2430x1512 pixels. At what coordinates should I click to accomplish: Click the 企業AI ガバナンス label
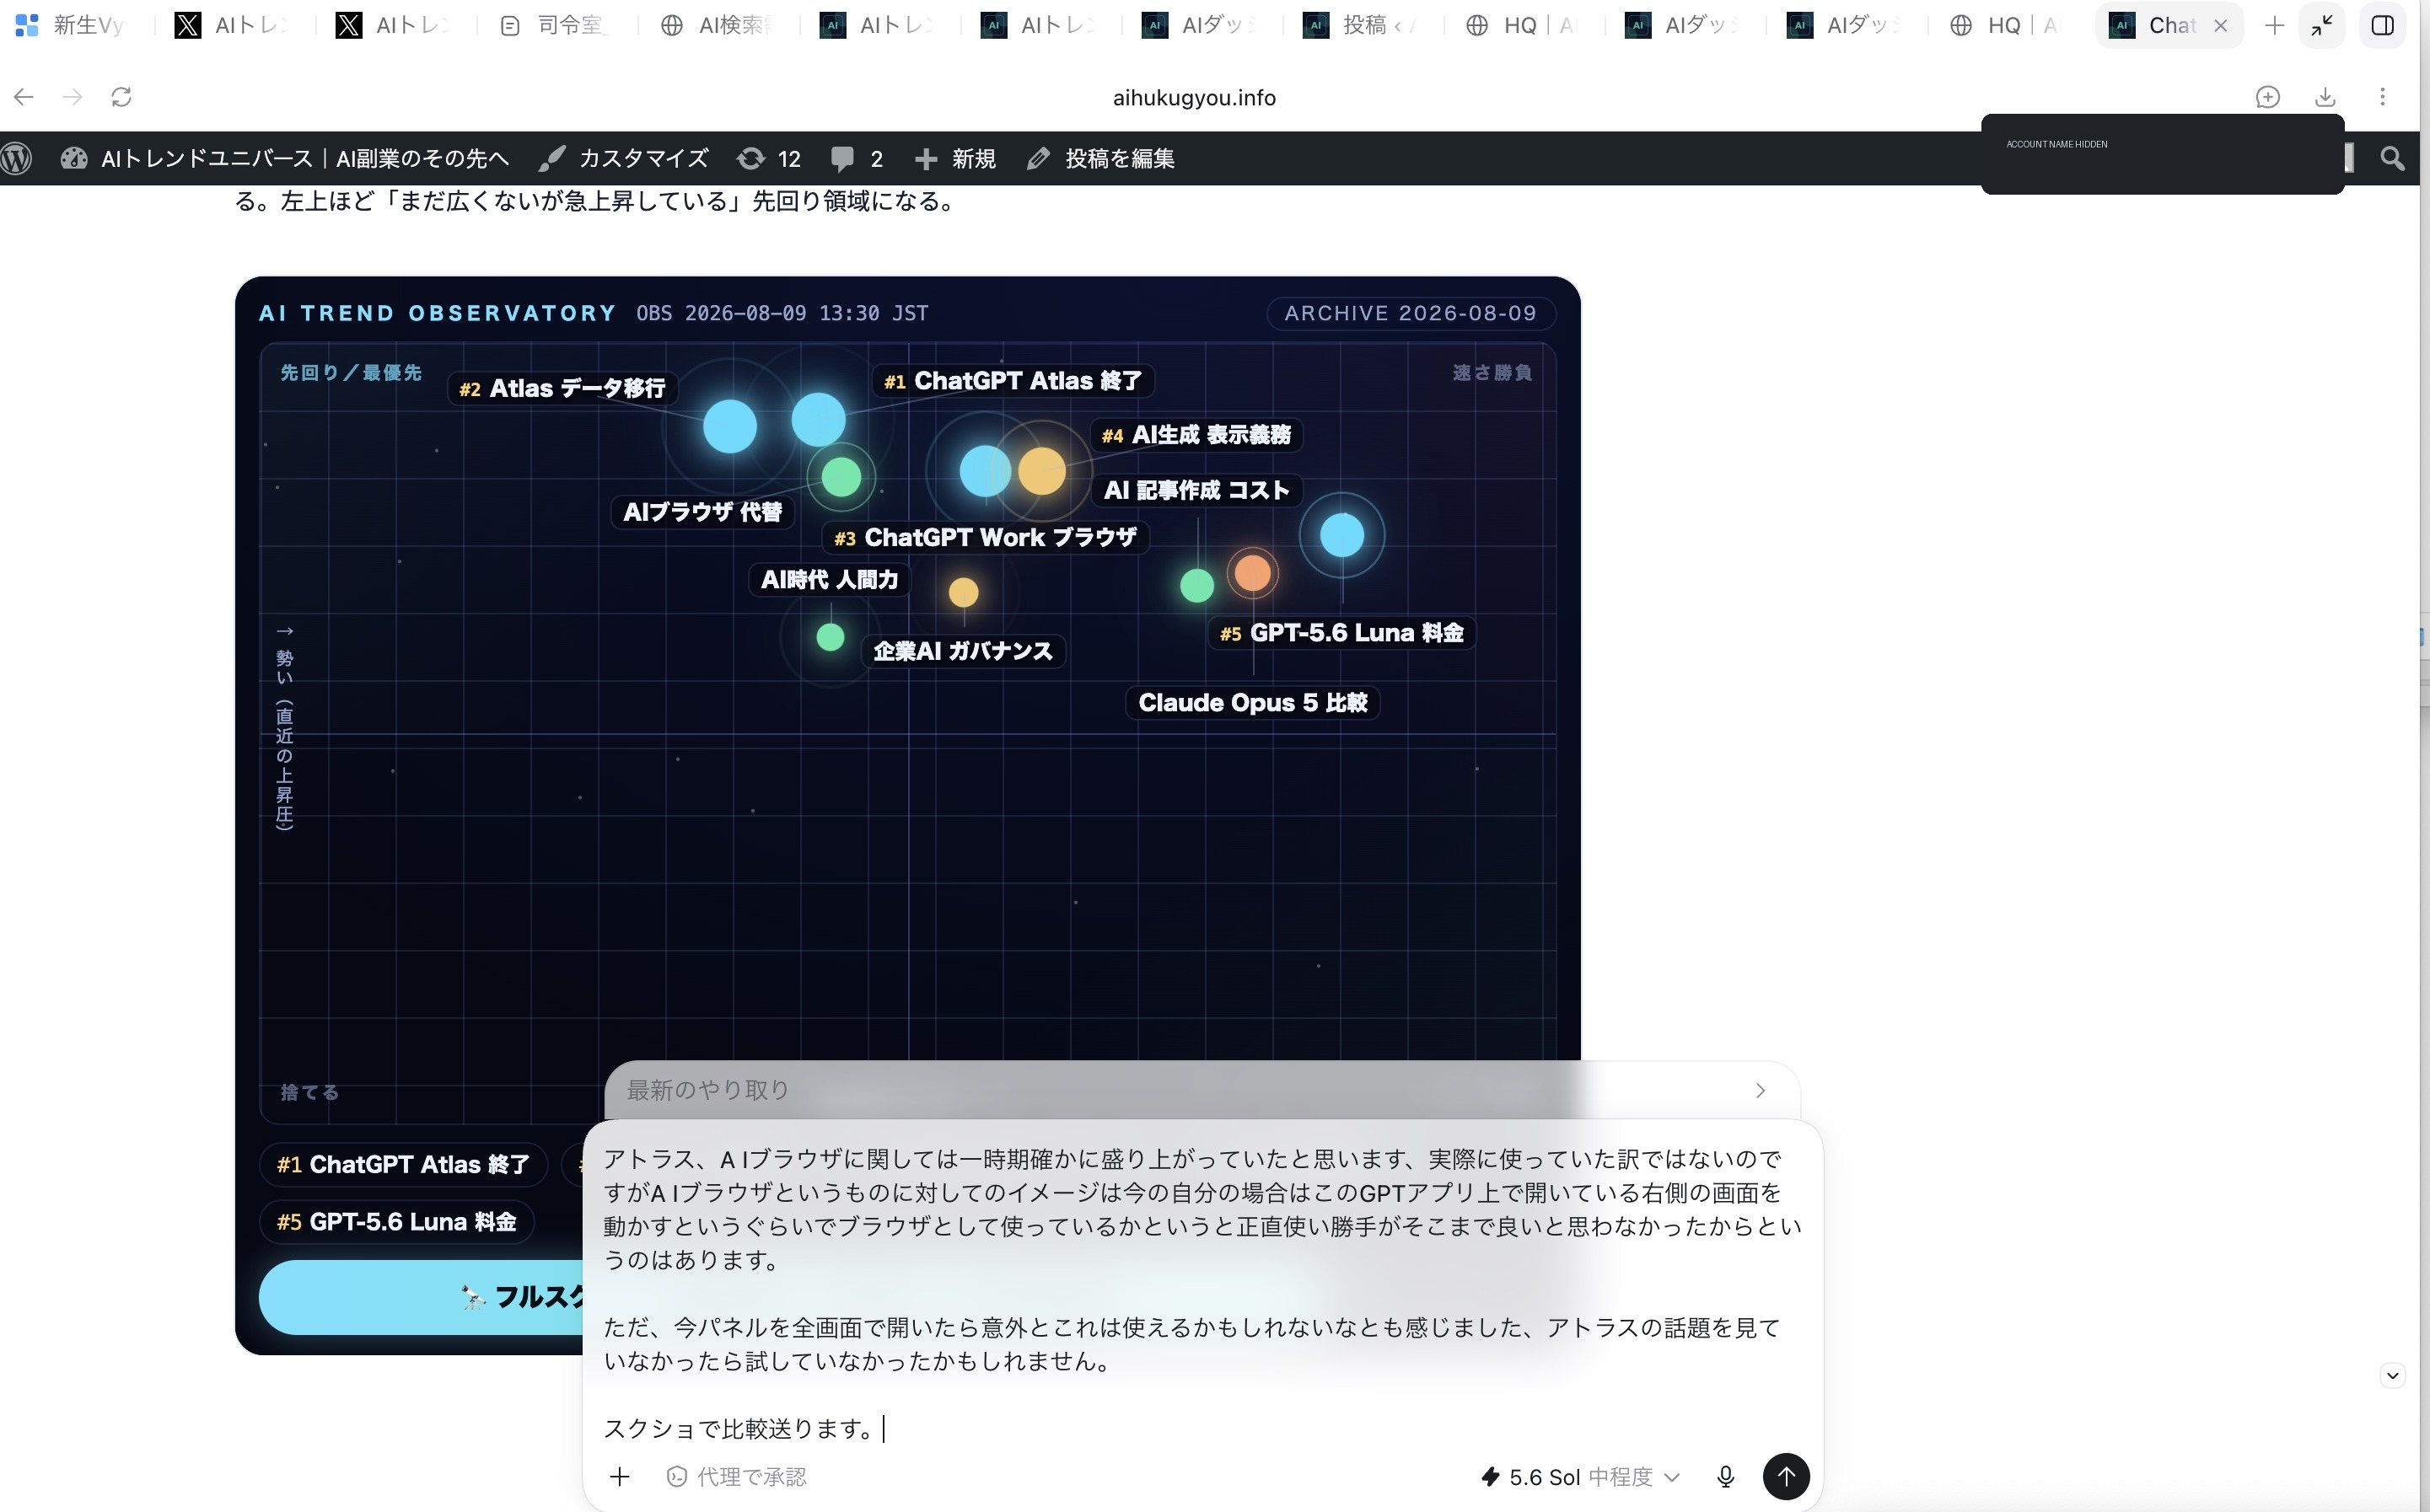964,651
